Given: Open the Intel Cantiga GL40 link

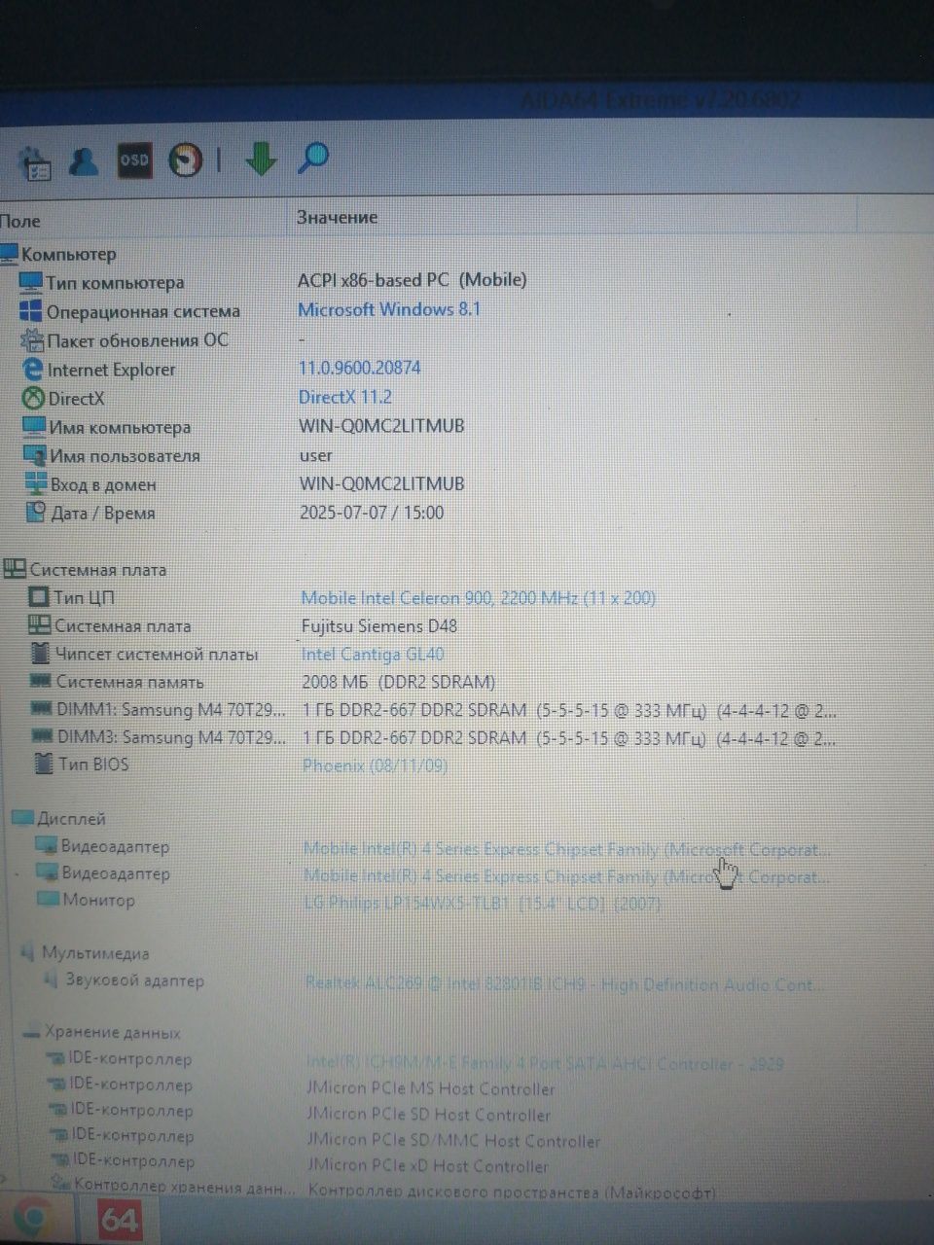Looking at the screenshot, I should 373,655.
